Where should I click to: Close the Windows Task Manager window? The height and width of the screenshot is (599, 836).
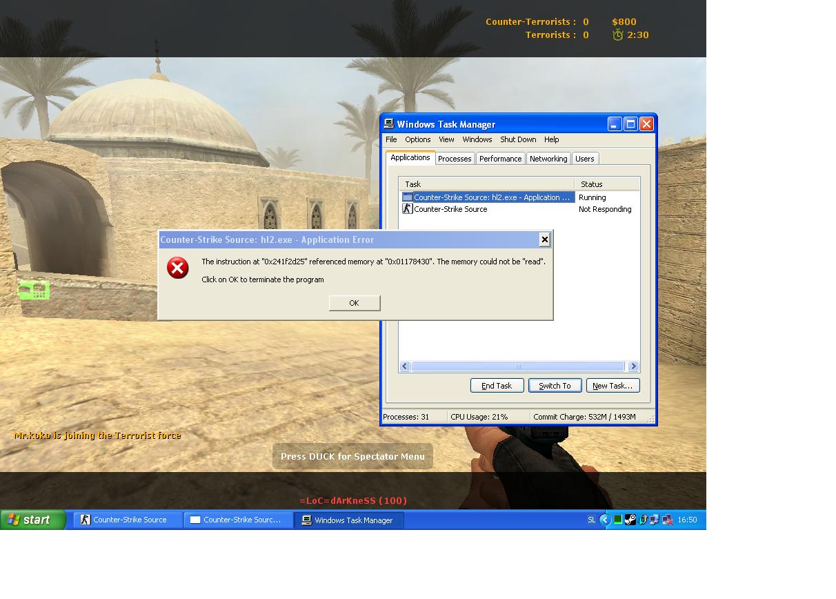click(646, 124)
